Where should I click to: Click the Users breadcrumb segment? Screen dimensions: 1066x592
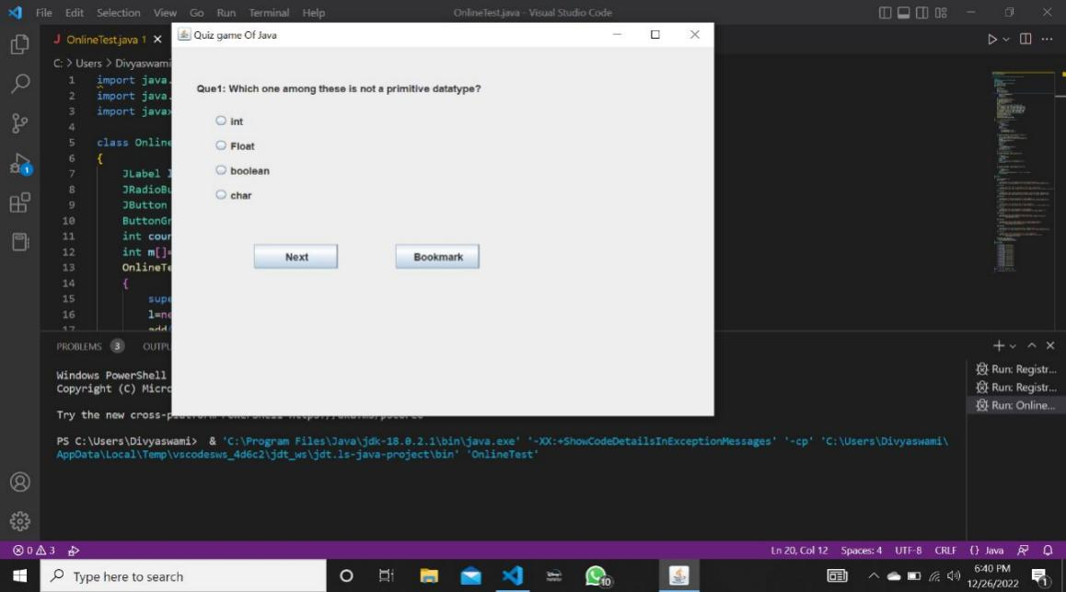point(88,64)
